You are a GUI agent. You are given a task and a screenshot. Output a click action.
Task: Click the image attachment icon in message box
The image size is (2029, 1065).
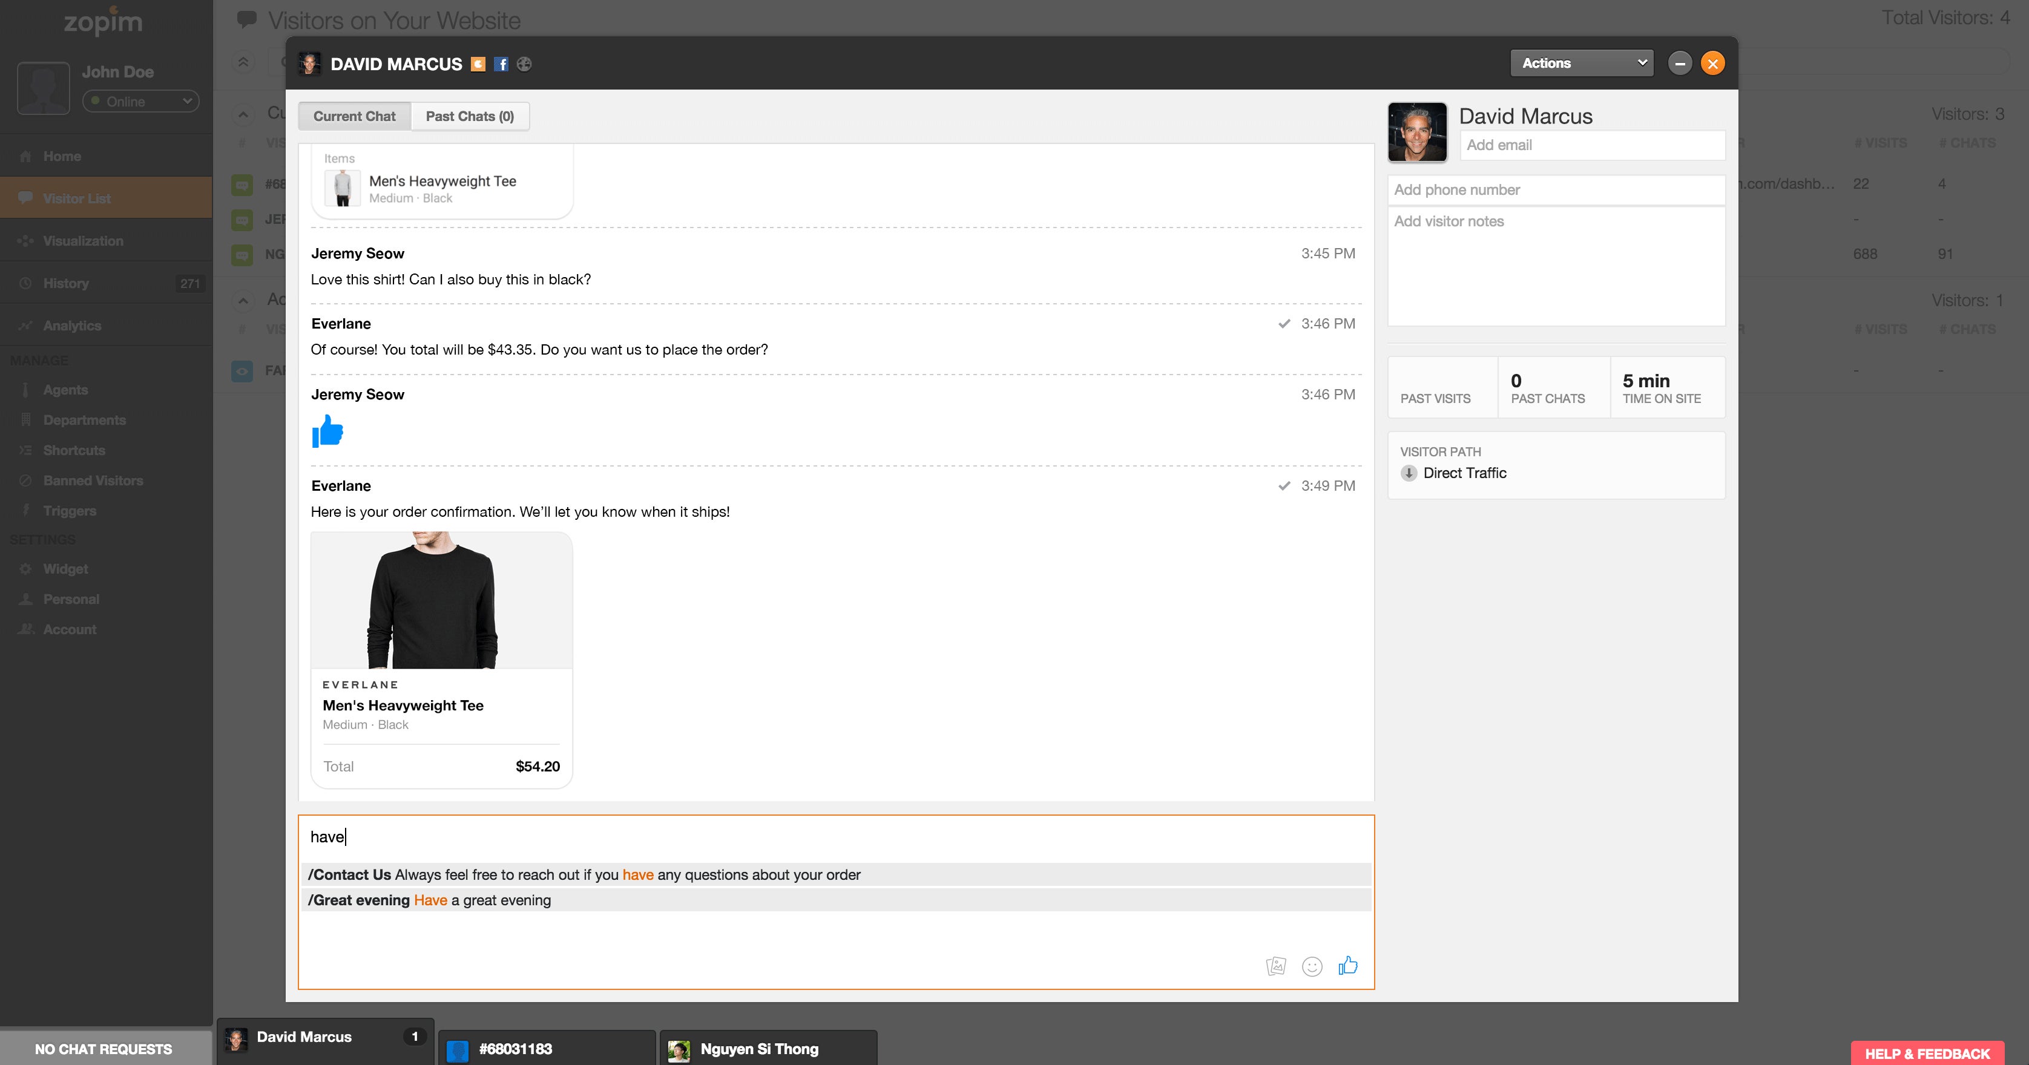point(1276,966)
